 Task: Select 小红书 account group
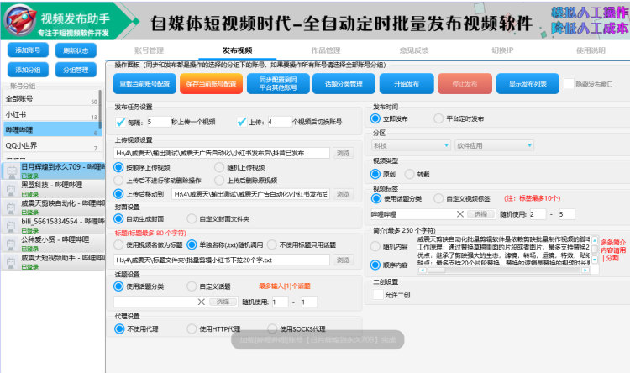(50, 114)
